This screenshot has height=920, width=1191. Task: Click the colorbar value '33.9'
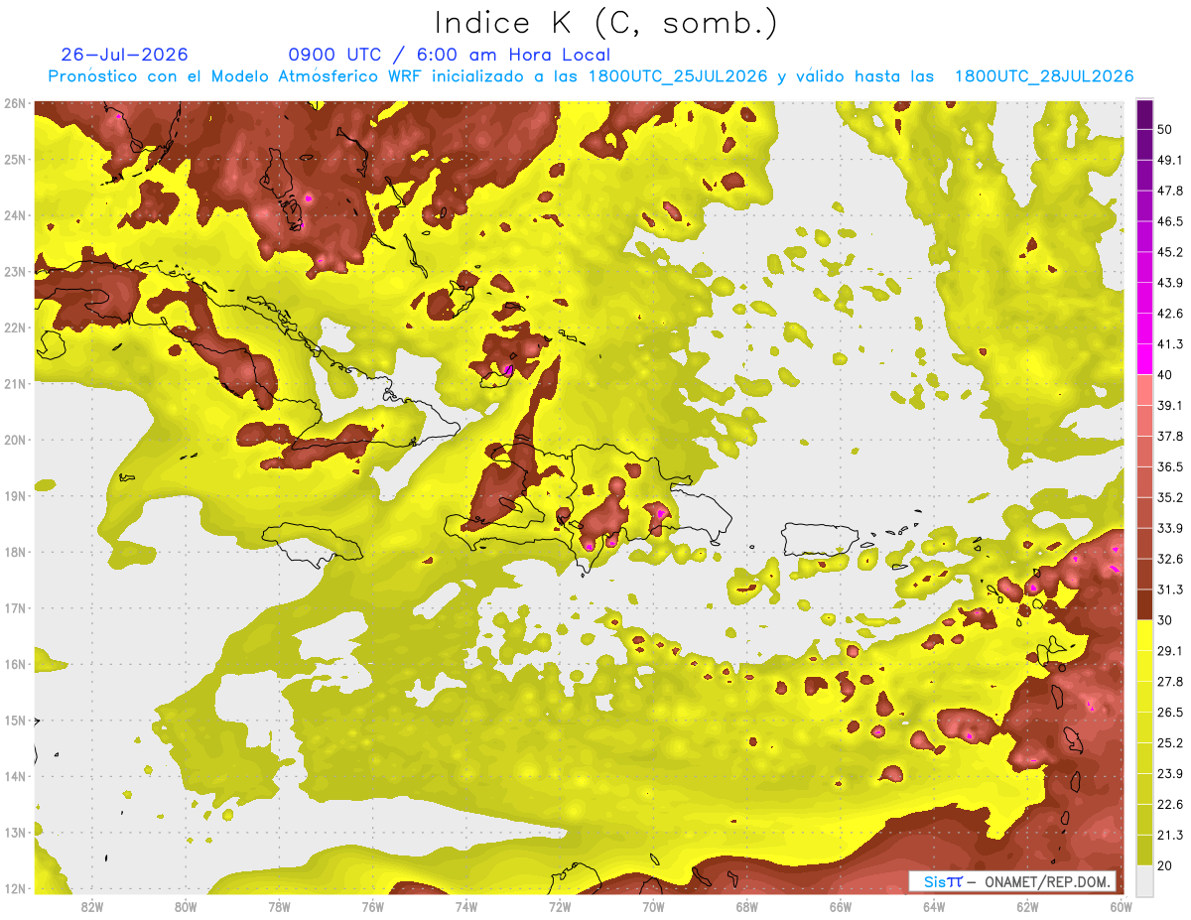tap(1169, 528)
